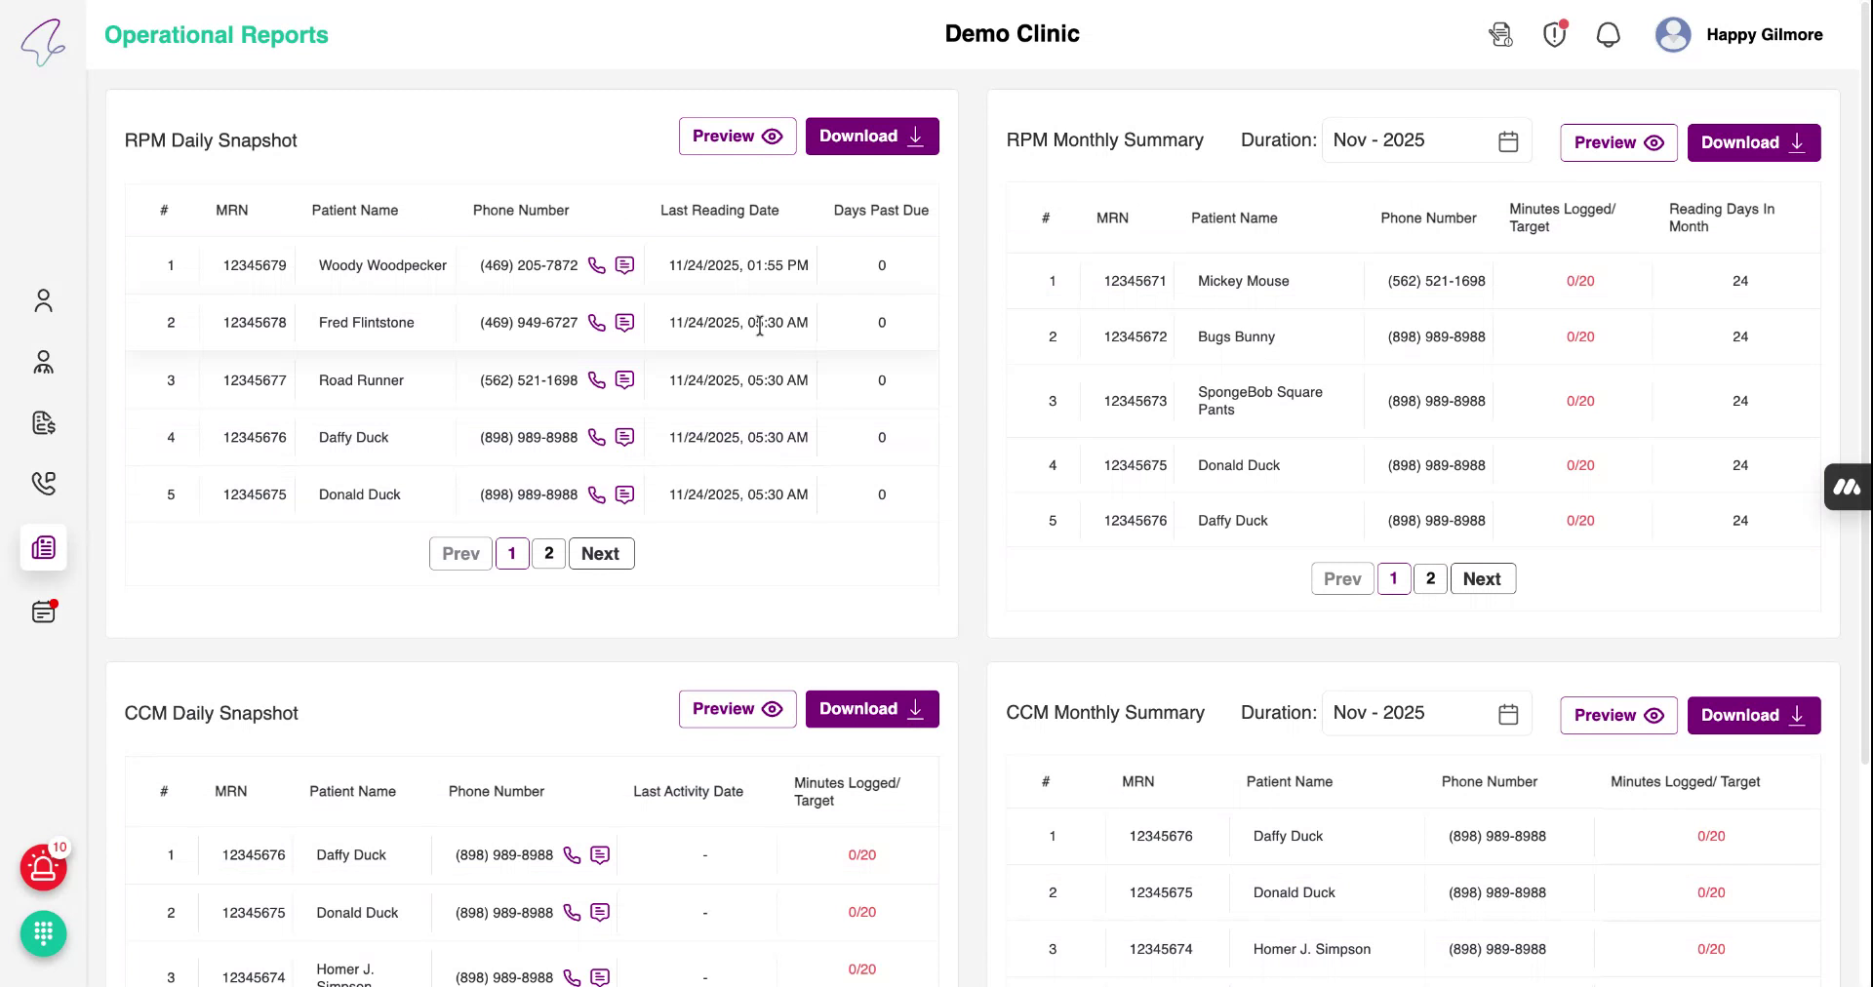Open the Calls section from the sidebar
The image size is (1873, 987).
pos(43,484)
